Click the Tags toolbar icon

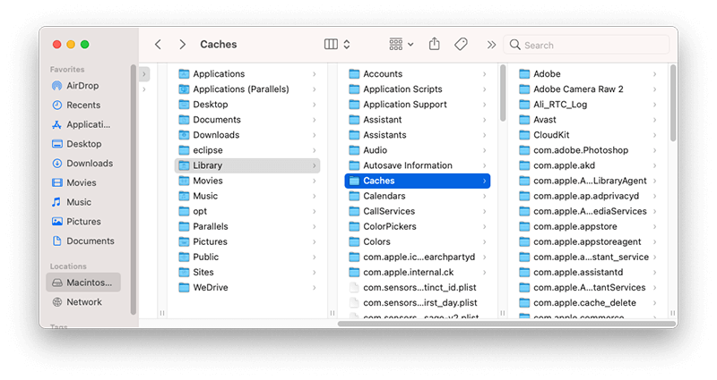coord(461,44)
